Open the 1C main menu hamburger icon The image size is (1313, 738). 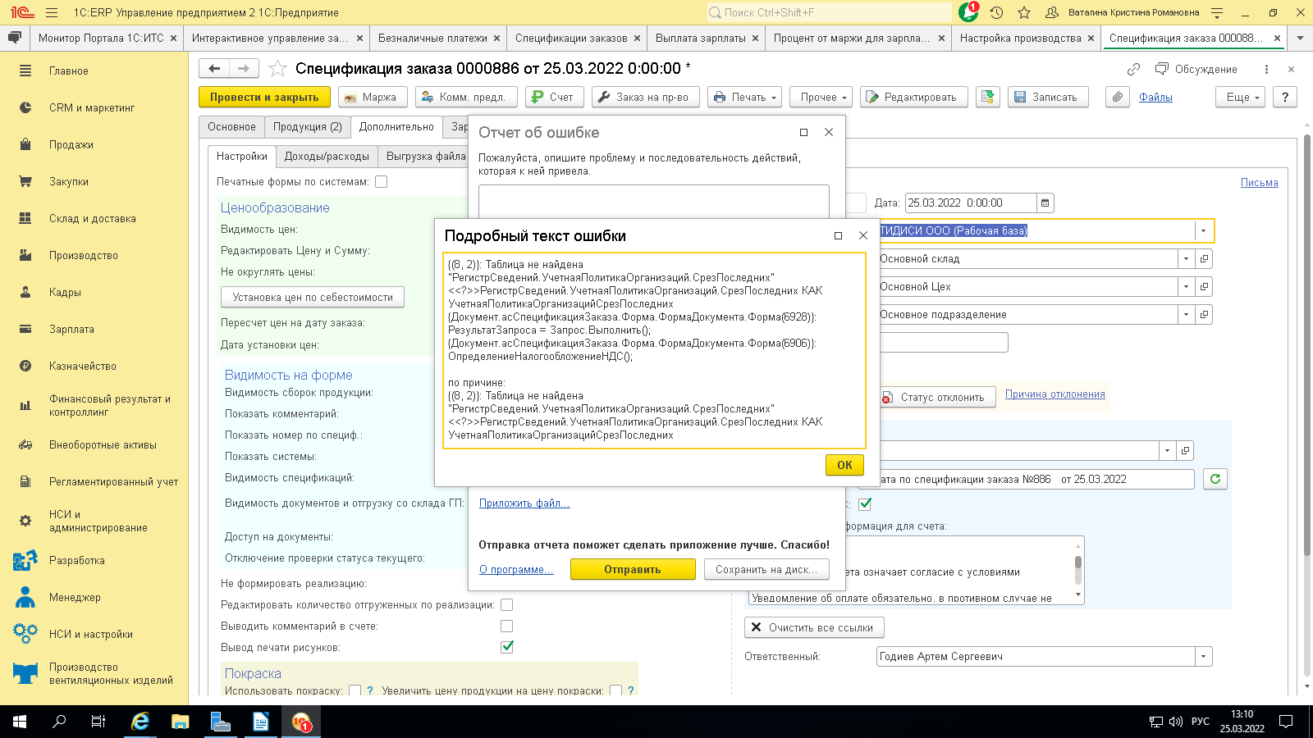pos(52,12)
